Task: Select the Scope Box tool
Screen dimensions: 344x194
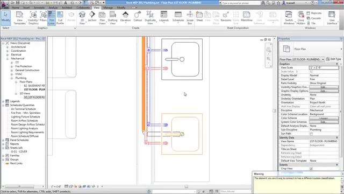Action: pos(190,18)
